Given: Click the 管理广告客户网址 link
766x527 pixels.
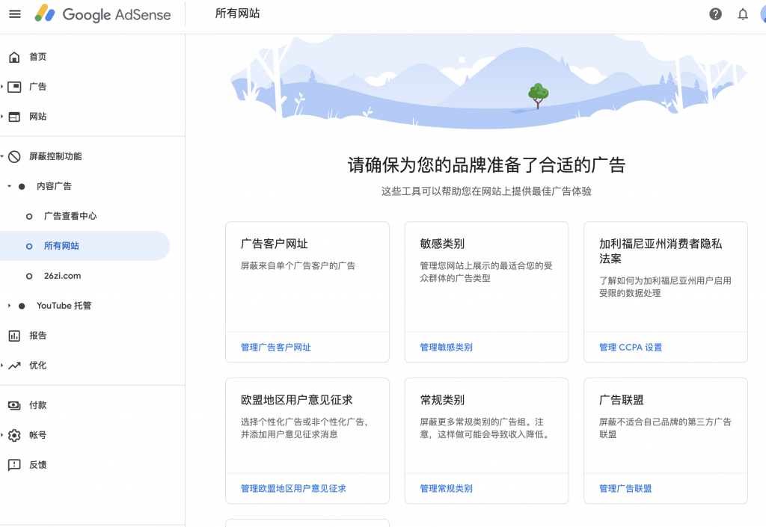Looking at the screenshot, I should [275, 348].
